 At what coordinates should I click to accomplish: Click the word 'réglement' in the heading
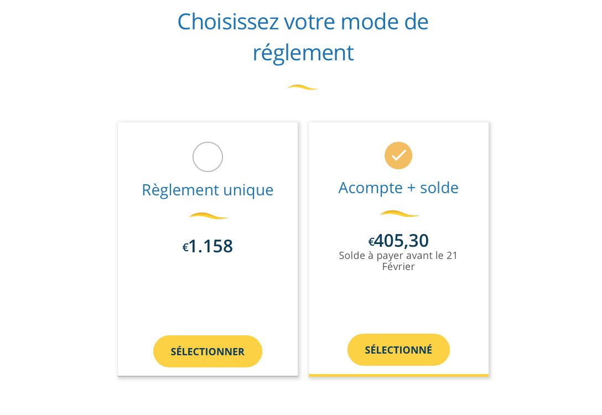[x=303, y=53]
